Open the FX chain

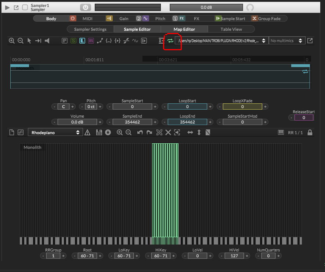pos(196,19)
